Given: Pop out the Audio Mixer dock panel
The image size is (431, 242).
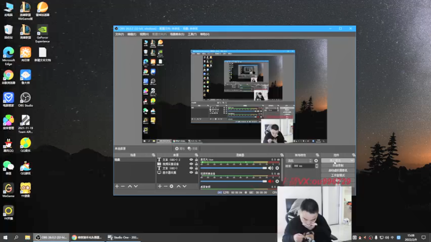Looking at the screenshot, I should coord(282,155).
